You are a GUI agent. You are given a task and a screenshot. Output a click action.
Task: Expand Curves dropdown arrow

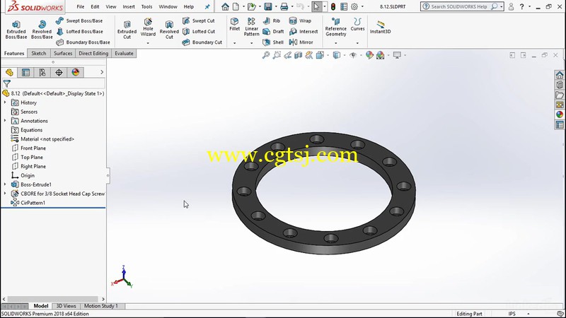point(357,43)
